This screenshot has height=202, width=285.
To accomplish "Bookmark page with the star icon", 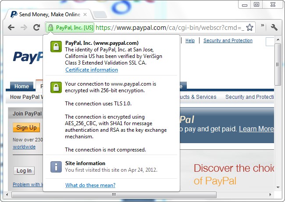I will pyautogui.click(x=249, y=28).
